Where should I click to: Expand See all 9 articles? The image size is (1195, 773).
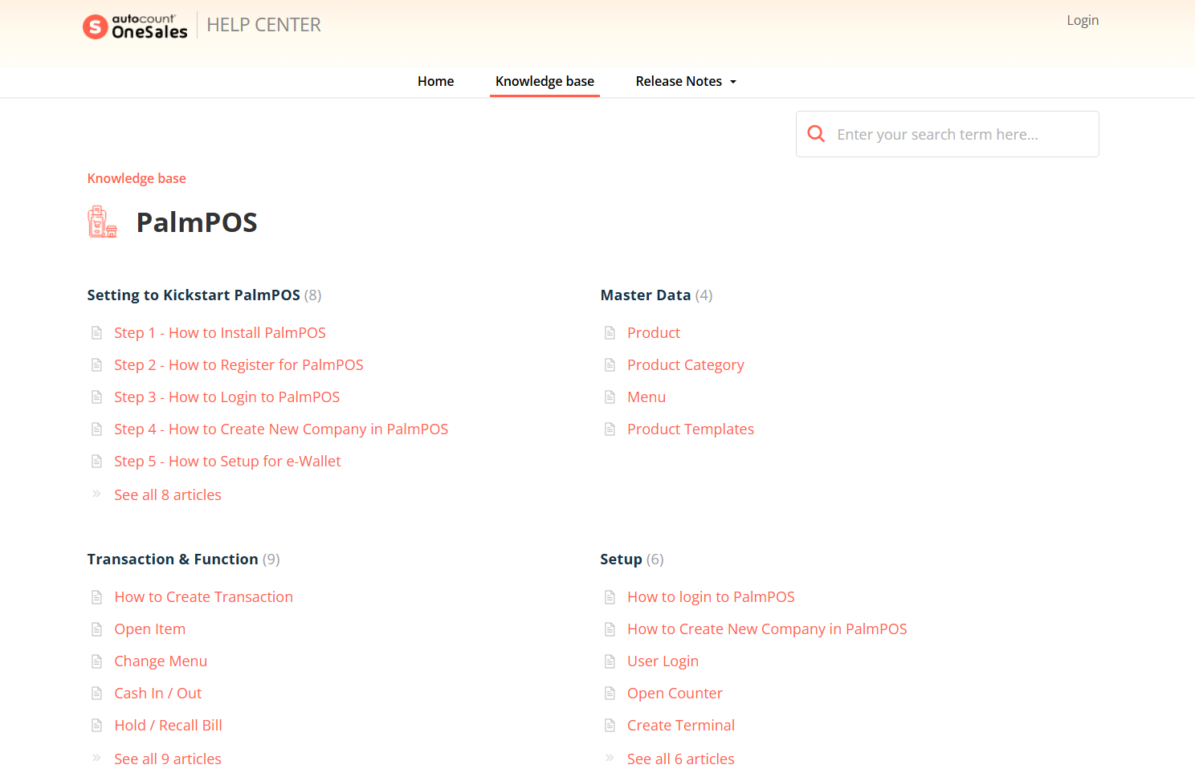(x=167, y=759)
